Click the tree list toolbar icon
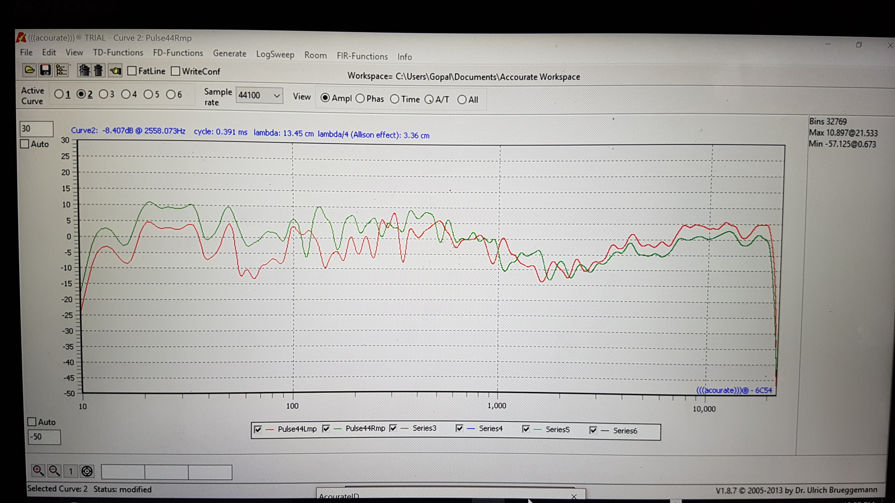895x503 pixels. (x=62, y=70)
